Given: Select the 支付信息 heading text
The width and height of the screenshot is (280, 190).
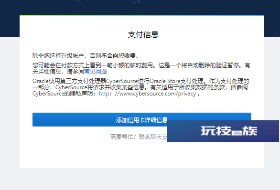Looking at the screenshot, I should tap(143, 34).
